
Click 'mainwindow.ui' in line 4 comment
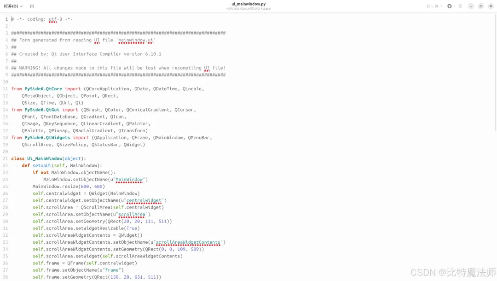(x=136, y=40)
